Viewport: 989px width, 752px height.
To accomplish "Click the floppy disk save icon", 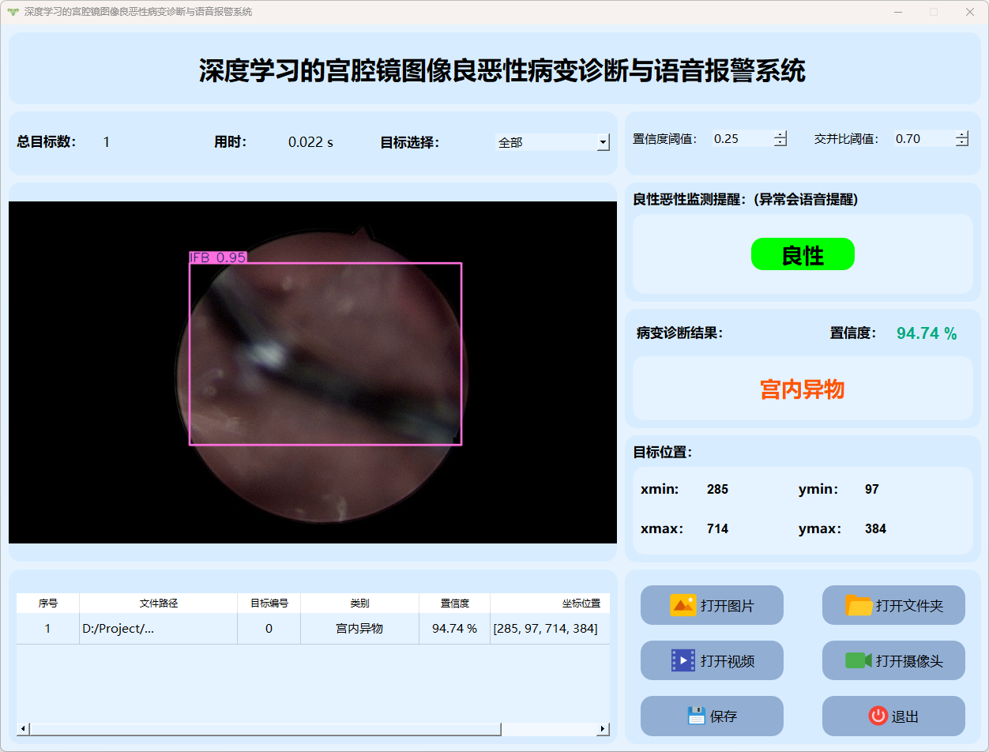I will [x=696, y=716].
